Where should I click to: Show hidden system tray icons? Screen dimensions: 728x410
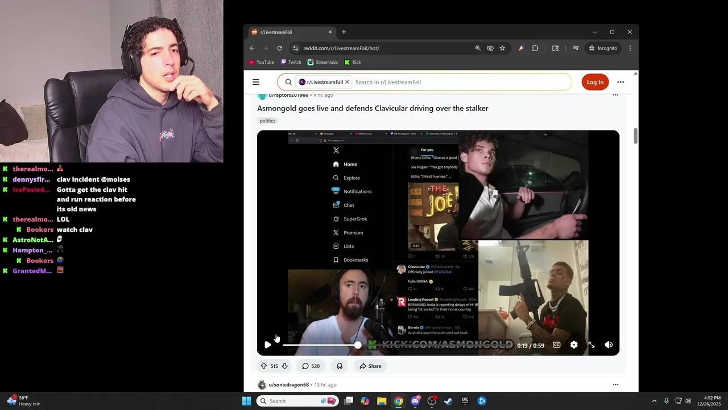(654, 401)
